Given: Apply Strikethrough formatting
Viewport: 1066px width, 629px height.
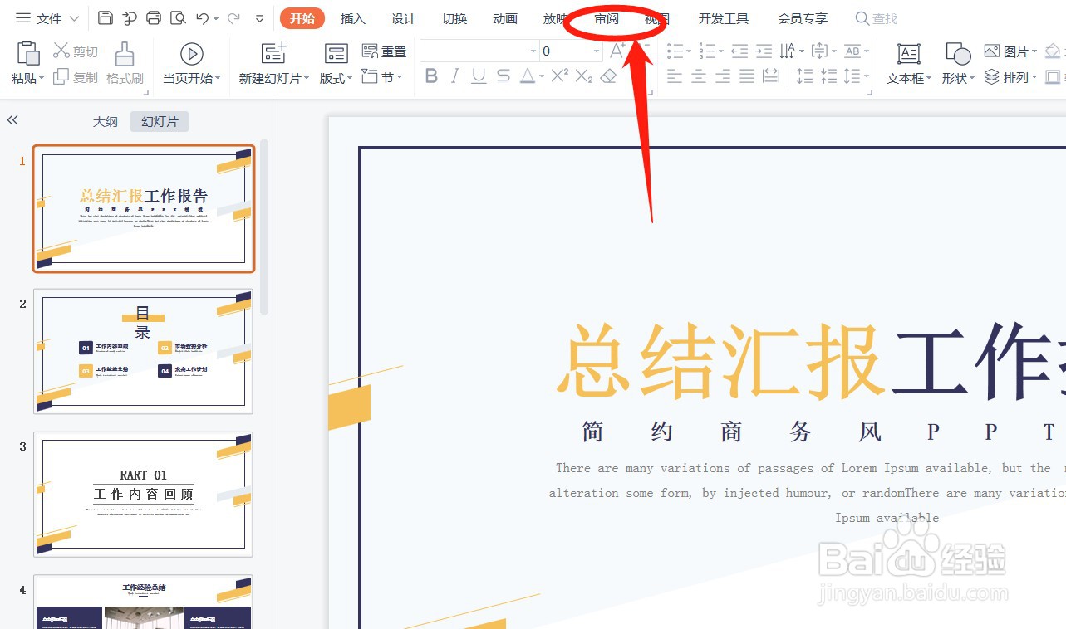Looking at the screenshot, I should pyautogui.click(x=503, y=76).
